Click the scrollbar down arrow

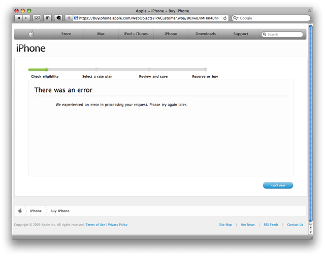(310, 232)
